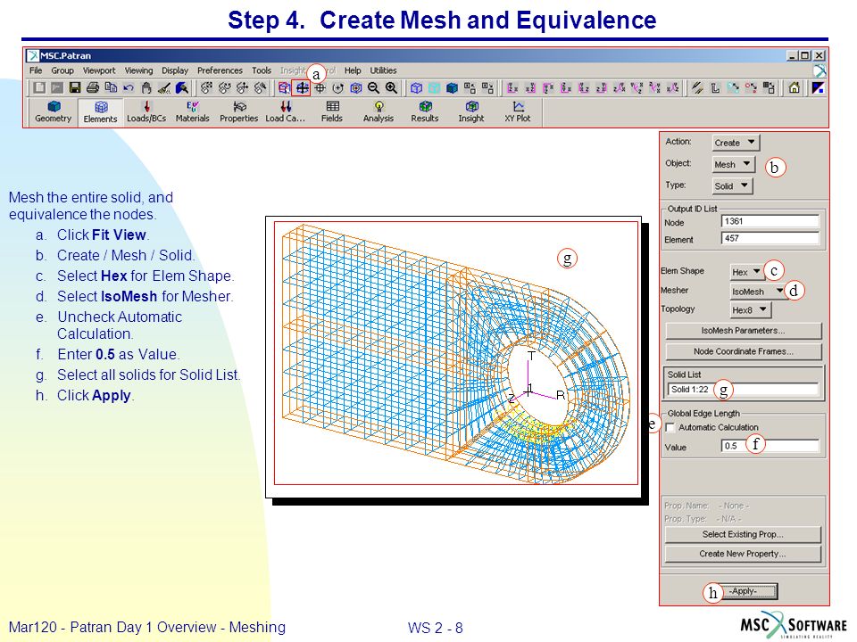Click the hand abort icon
This screenshot has width=857, height=642.
click(x=146, y=87)
